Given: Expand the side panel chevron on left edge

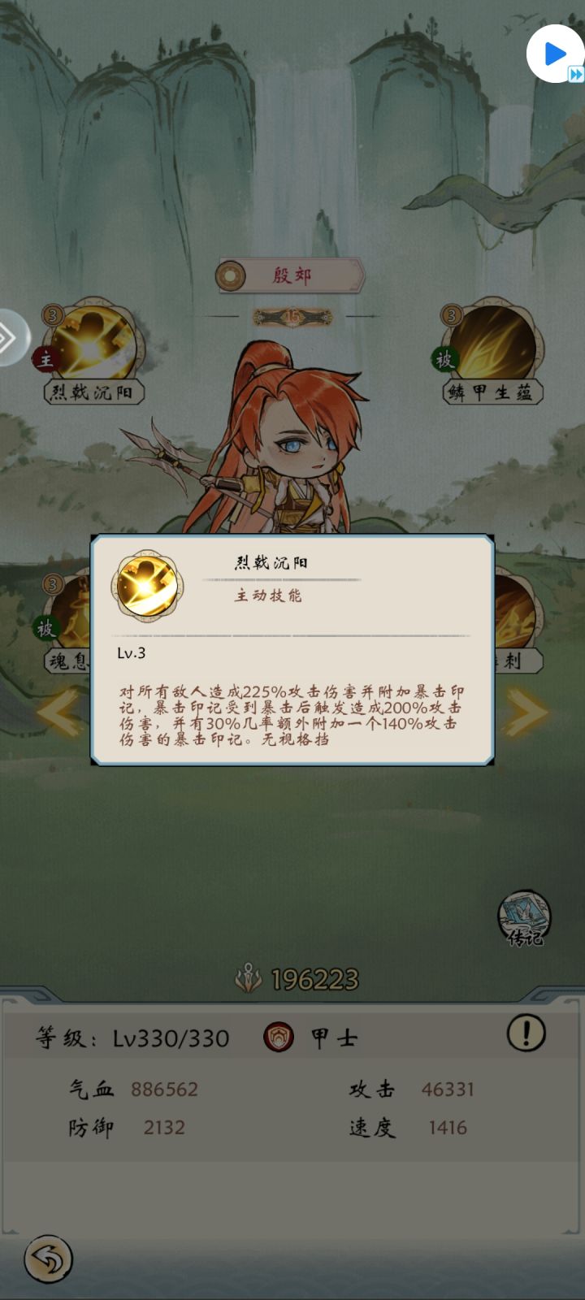Looking at the screenshot, I should [11, 337].
